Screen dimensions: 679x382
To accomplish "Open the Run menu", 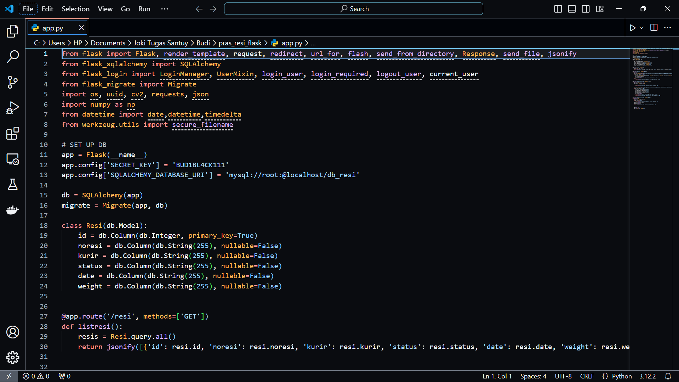I will (144, 9).
